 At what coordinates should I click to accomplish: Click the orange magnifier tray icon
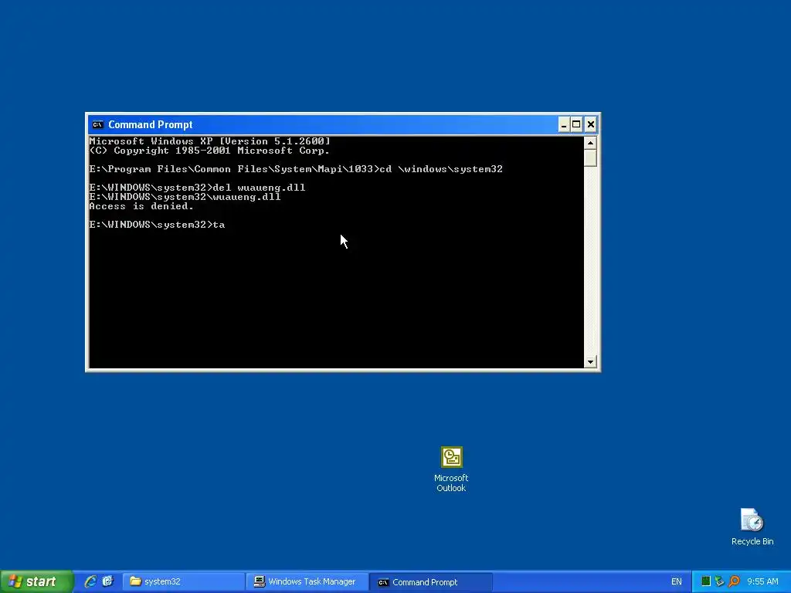(x=734, y=582)
